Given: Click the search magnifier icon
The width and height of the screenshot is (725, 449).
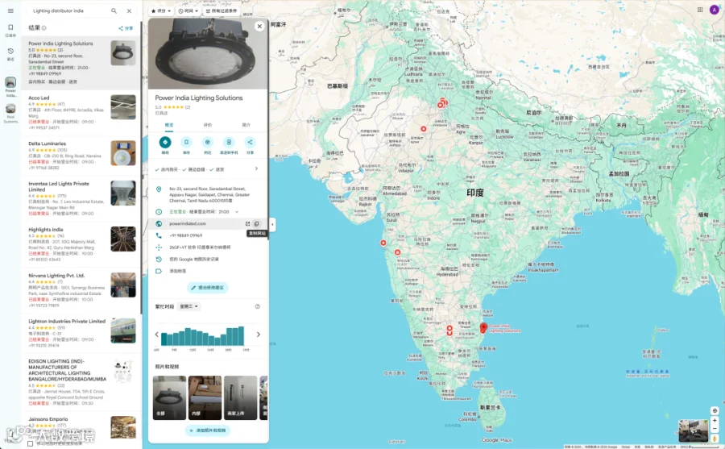Looking at the screenshot, I should pos(114,10).
